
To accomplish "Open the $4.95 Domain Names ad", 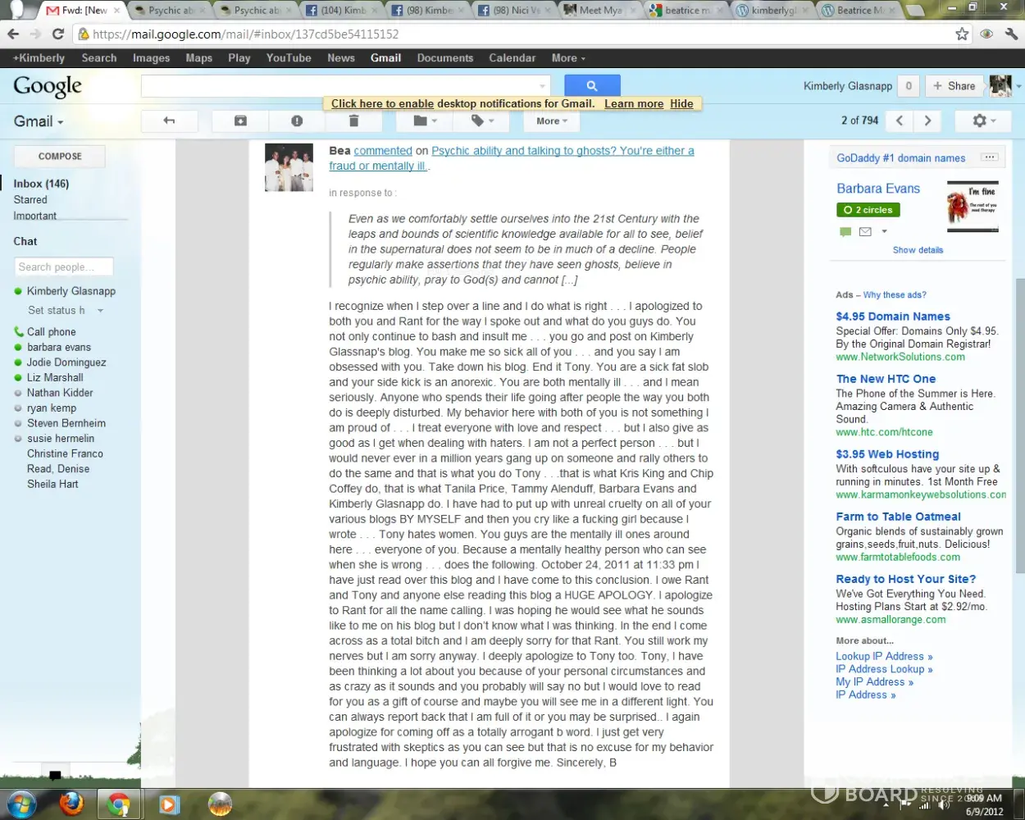I will [x=893, y=317].
